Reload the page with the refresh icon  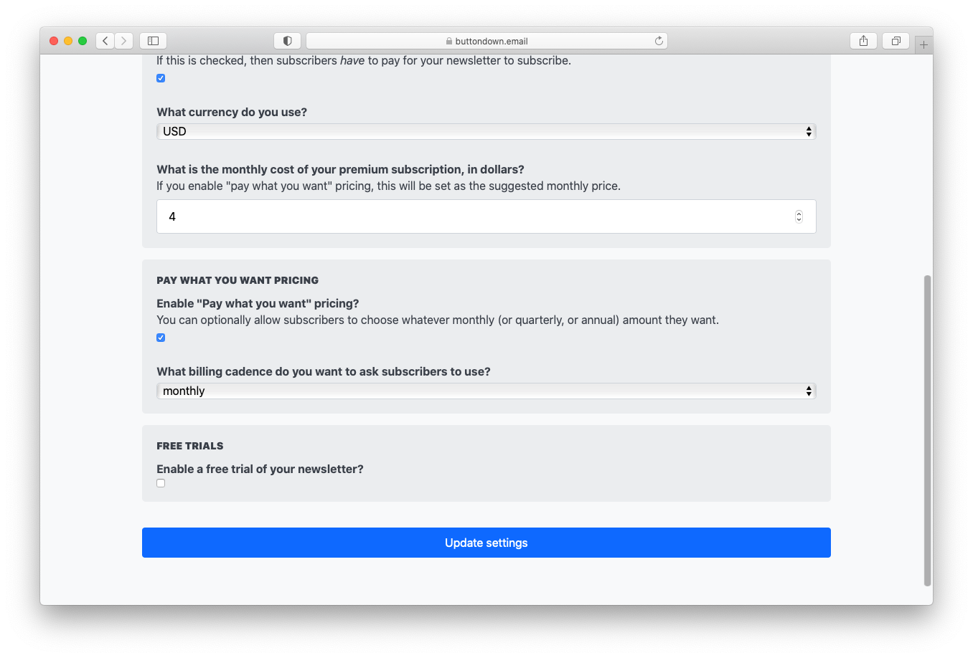pos(659,41)
